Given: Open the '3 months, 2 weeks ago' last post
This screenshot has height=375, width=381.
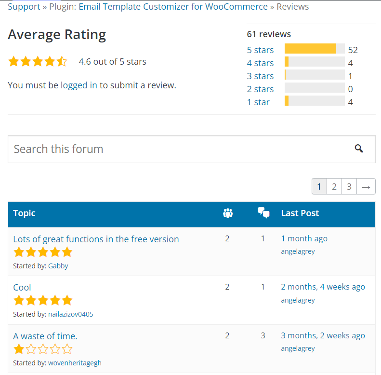Looking at the screenshot, I should [x=323, y=335].
